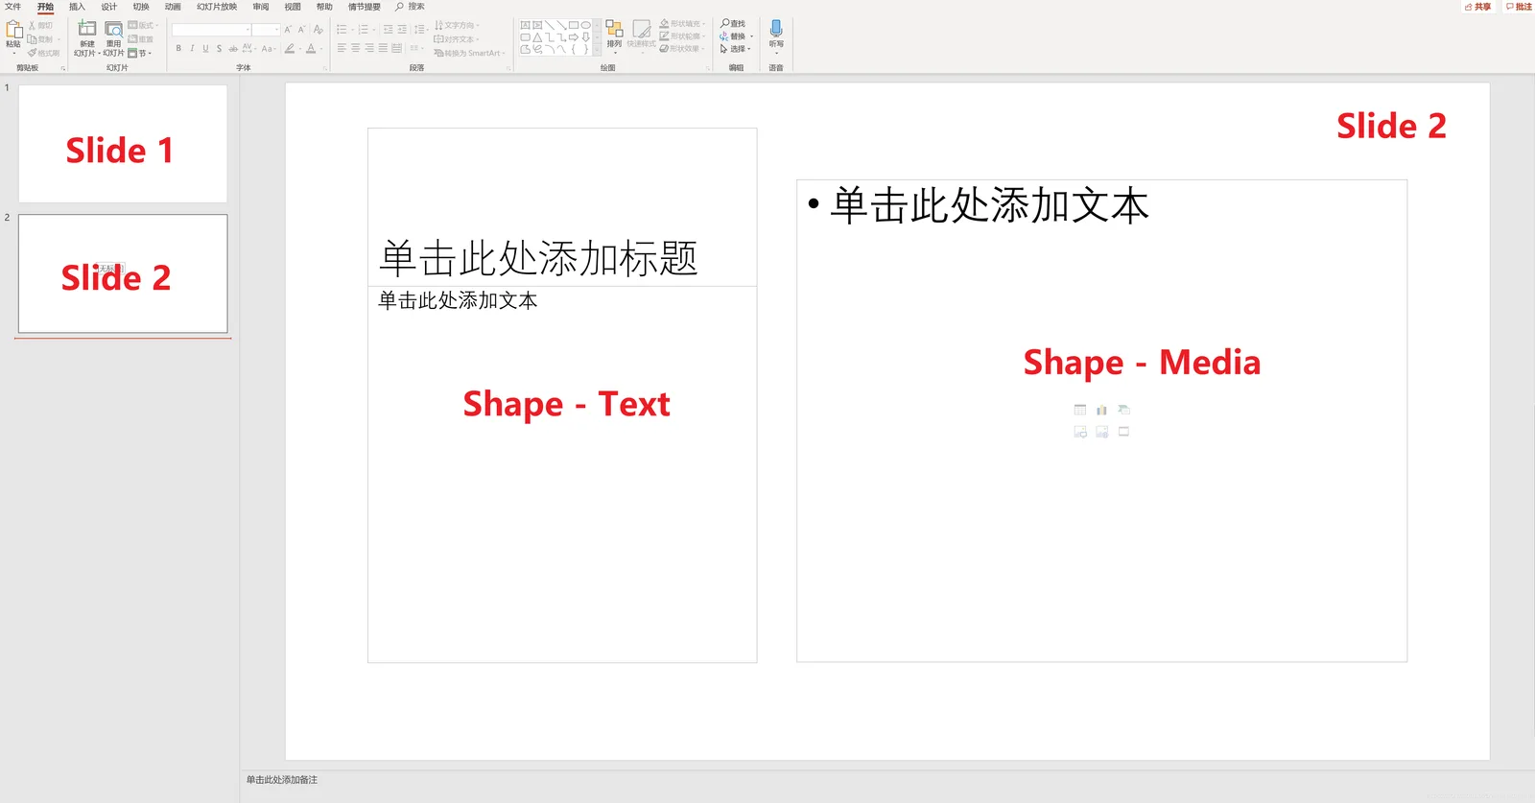Insert a chart via placeholder icon
The image size is (1535, 803).
coord(1101,410)
